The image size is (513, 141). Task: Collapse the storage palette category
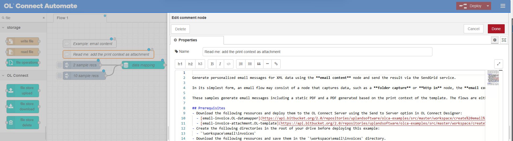[x=3, y=27]
